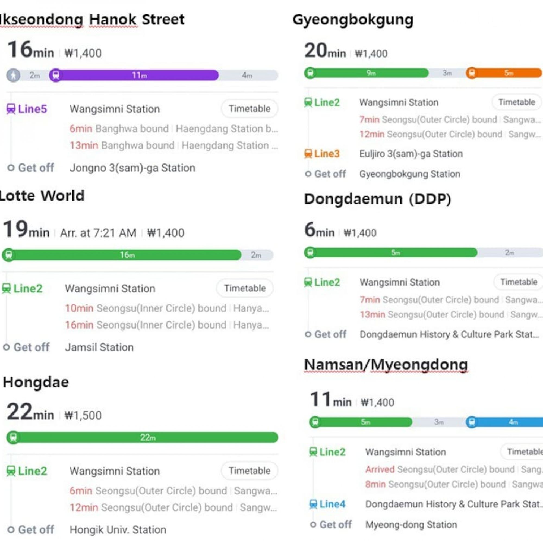543x543 pixels.
Task: Click Myeong-dong Station get-off stop
Action: click(411, 525)
